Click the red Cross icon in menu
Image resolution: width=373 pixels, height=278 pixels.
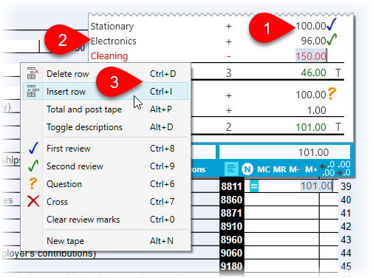[33, 201]
